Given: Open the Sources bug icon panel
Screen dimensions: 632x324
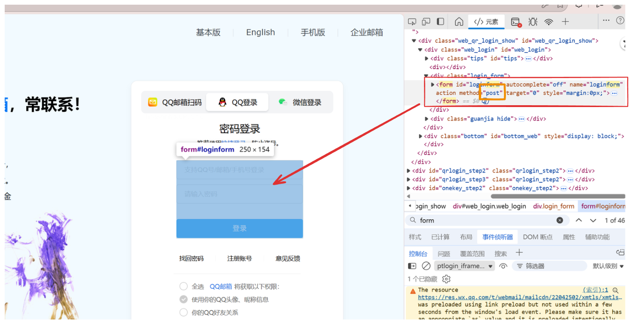Looking at the screenshot, I should 533,22.
